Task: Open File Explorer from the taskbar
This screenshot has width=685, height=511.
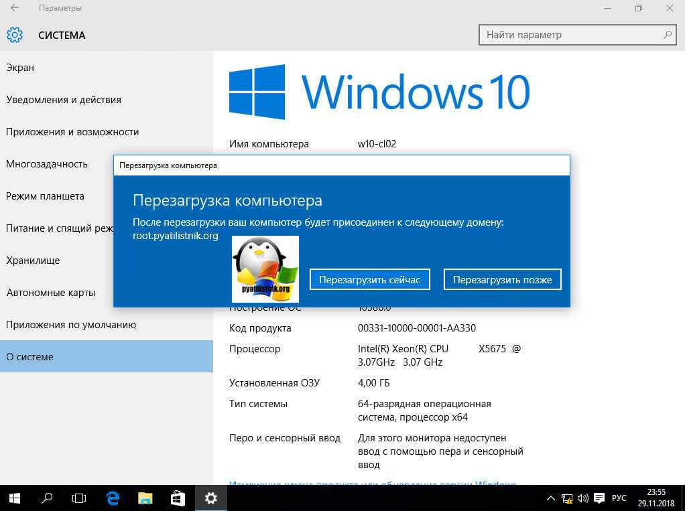Action: pos(145,498)
